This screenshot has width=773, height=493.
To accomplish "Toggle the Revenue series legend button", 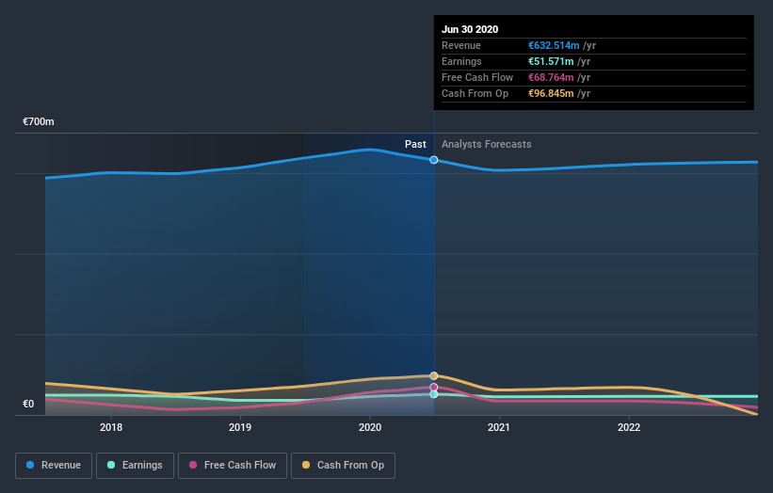I will (54, 466).
